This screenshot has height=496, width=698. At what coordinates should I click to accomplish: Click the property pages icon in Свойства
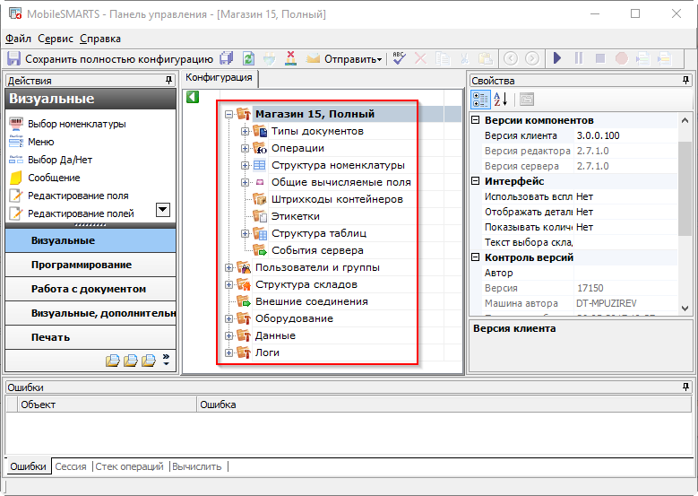pyautogui.click(x=527, y=100)
